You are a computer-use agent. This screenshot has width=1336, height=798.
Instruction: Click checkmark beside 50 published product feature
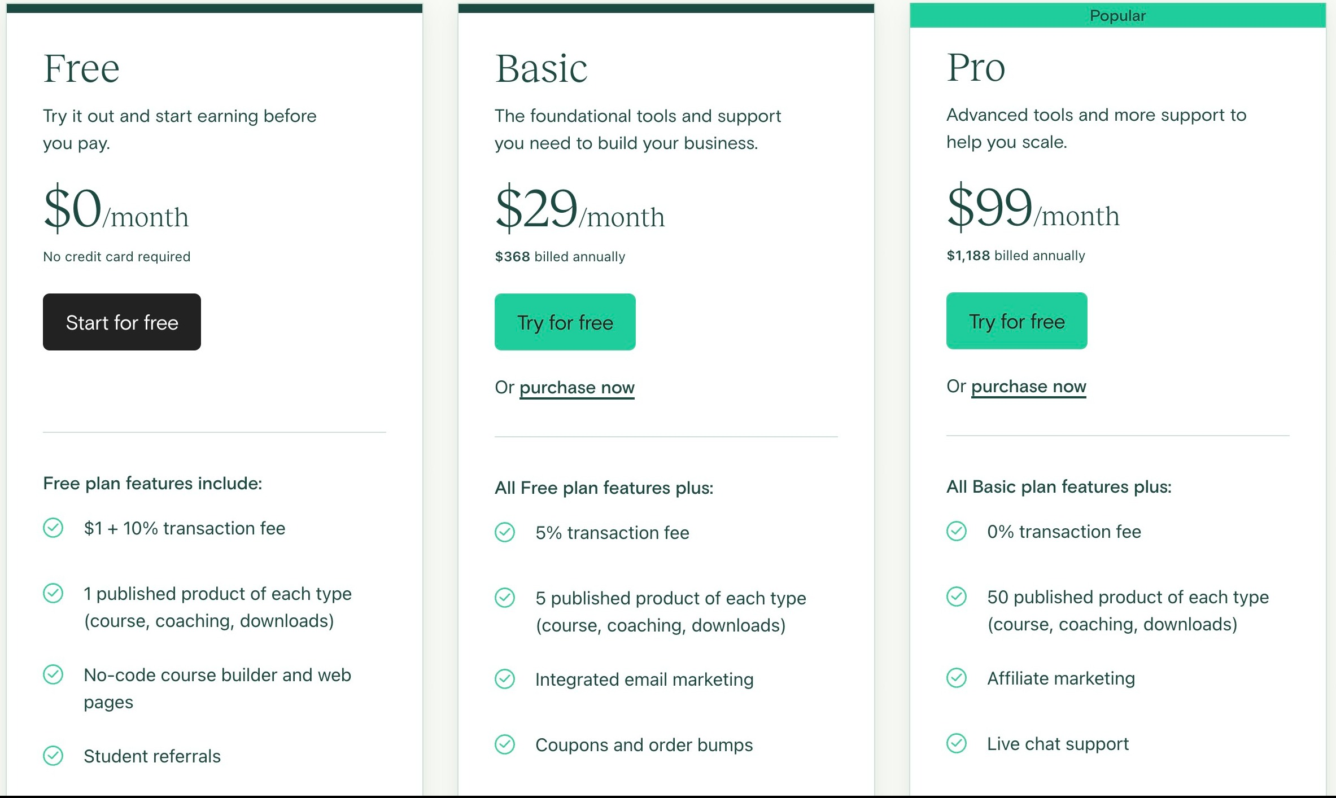pos(957,597)
